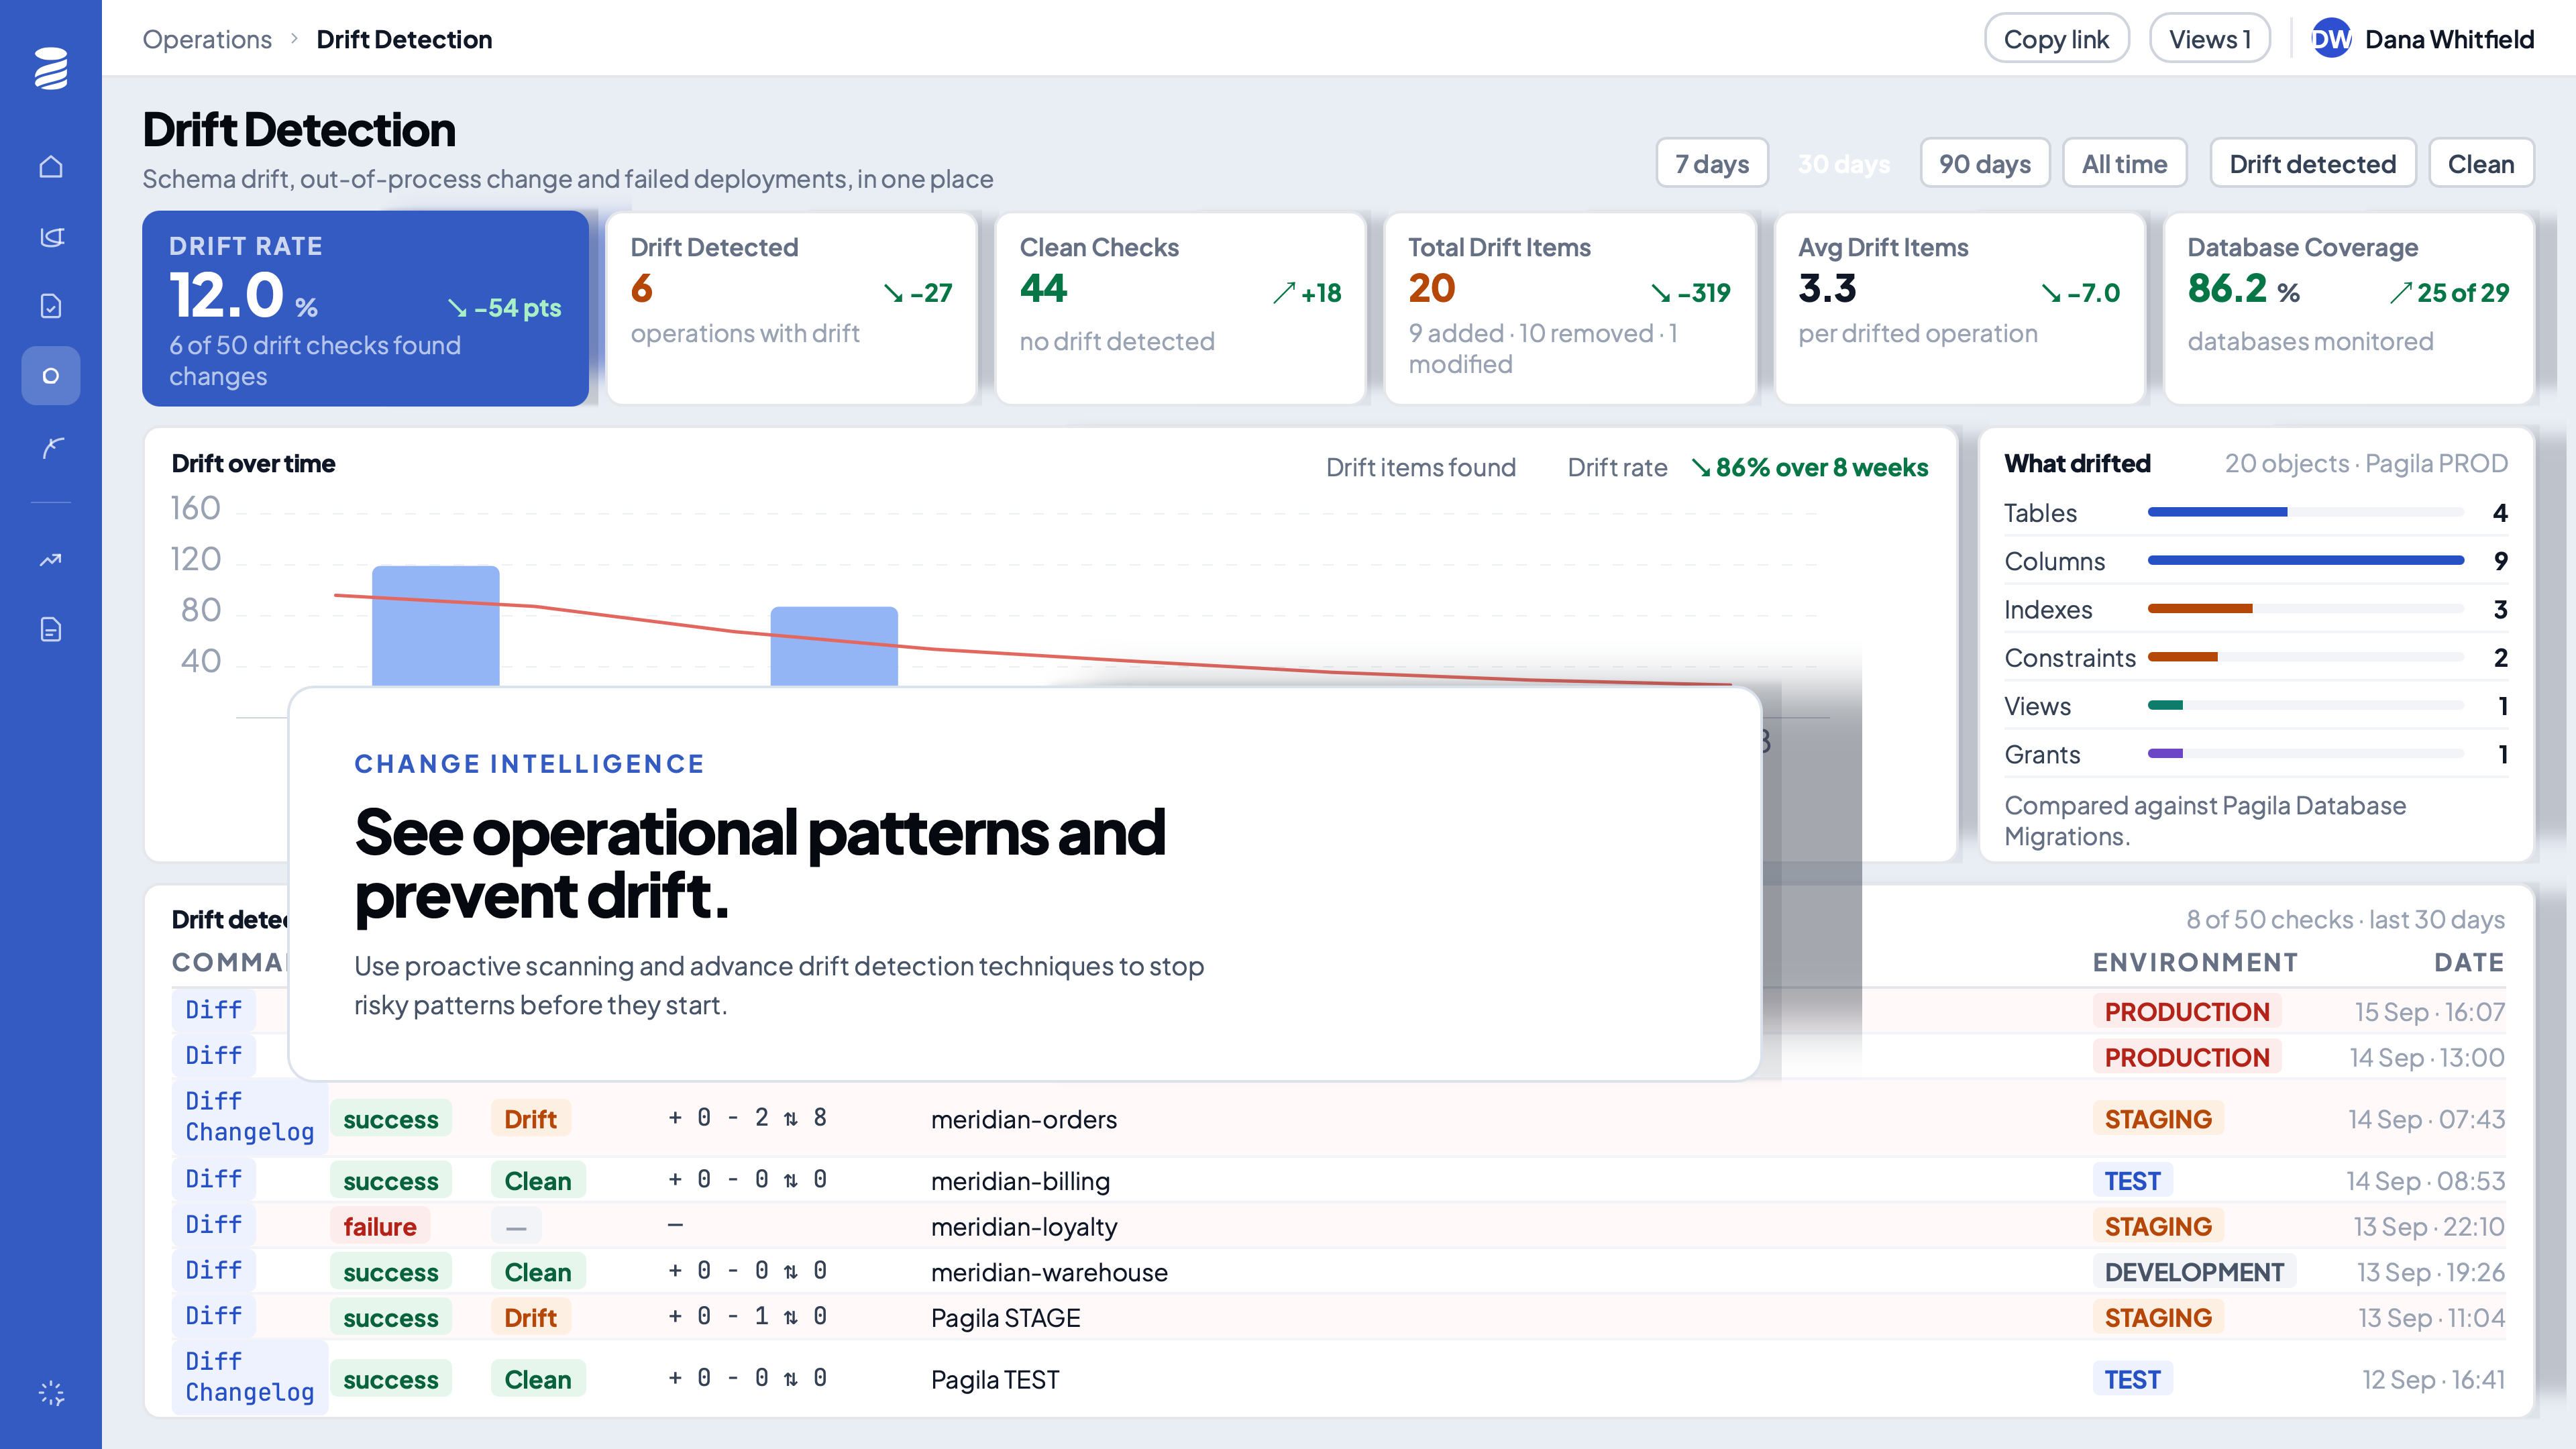Filter by Clean checks
This screenshot has height=1449, width=2576.
pos(2480,163)
